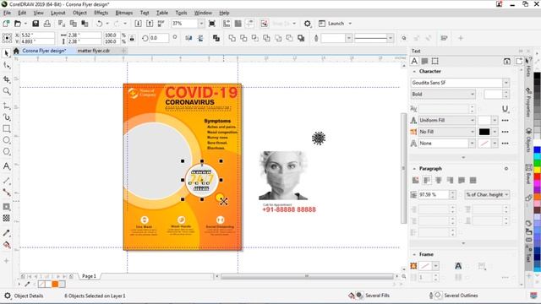Select the Interactive Fill tool
Screen dimensions: 541x304
pos(6,245)
